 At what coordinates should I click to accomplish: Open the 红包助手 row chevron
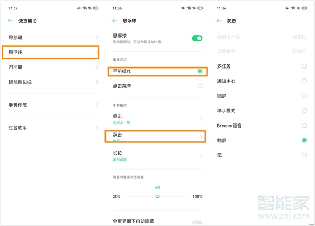point(97,128)
